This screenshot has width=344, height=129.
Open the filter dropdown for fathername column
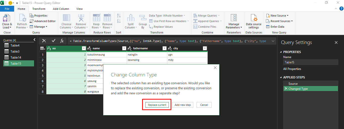[164, 48]
